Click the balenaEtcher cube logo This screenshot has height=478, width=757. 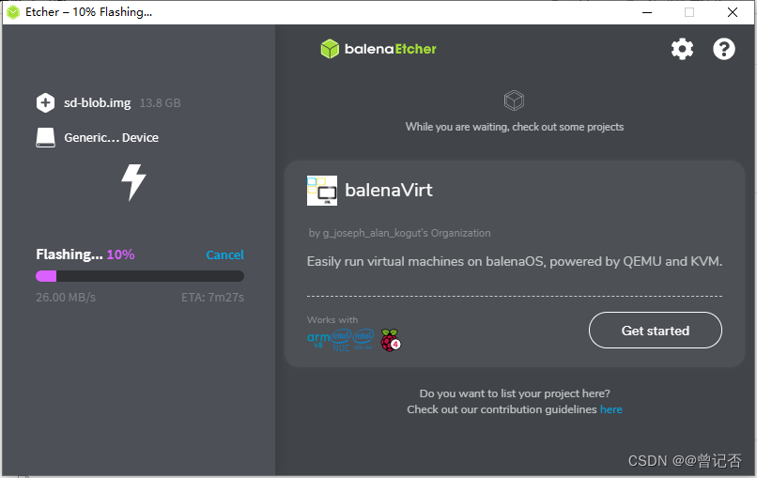(x=331, y=49)
